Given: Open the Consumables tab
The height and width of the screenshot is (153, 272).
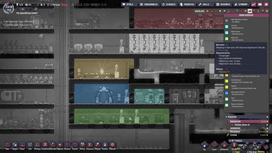Looking at the screenshot, I should 149,4.
